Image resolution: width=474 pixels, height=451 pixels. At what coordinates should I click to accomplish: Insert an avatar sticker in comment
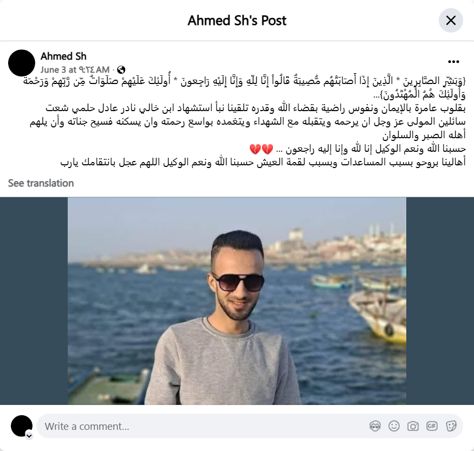(x=375, y=426)
